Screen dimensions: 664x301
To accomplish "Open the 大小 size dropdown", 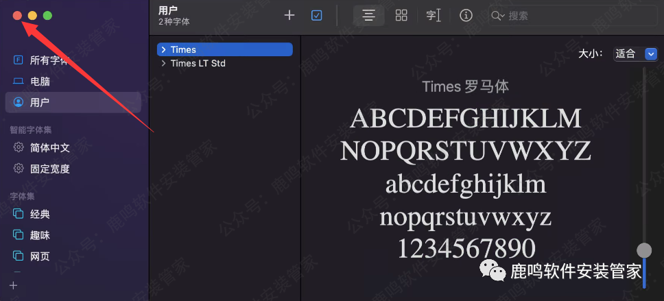I will [635, 53].
